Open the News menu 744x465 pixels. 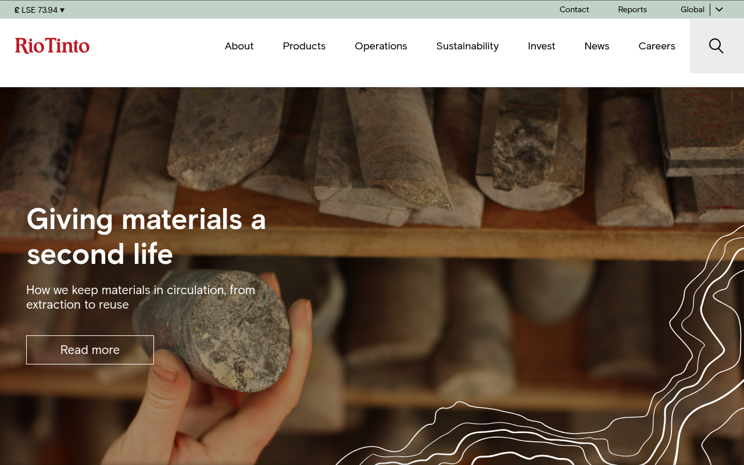tap(597, 46)
